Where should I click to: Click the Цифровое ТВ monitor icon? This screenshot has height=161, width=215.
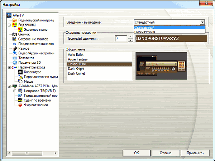pyautogui.click(x=20, y=91)
